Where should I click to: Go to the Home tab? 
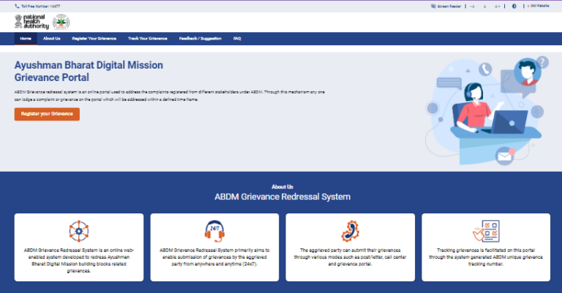(x=26, y=38)
